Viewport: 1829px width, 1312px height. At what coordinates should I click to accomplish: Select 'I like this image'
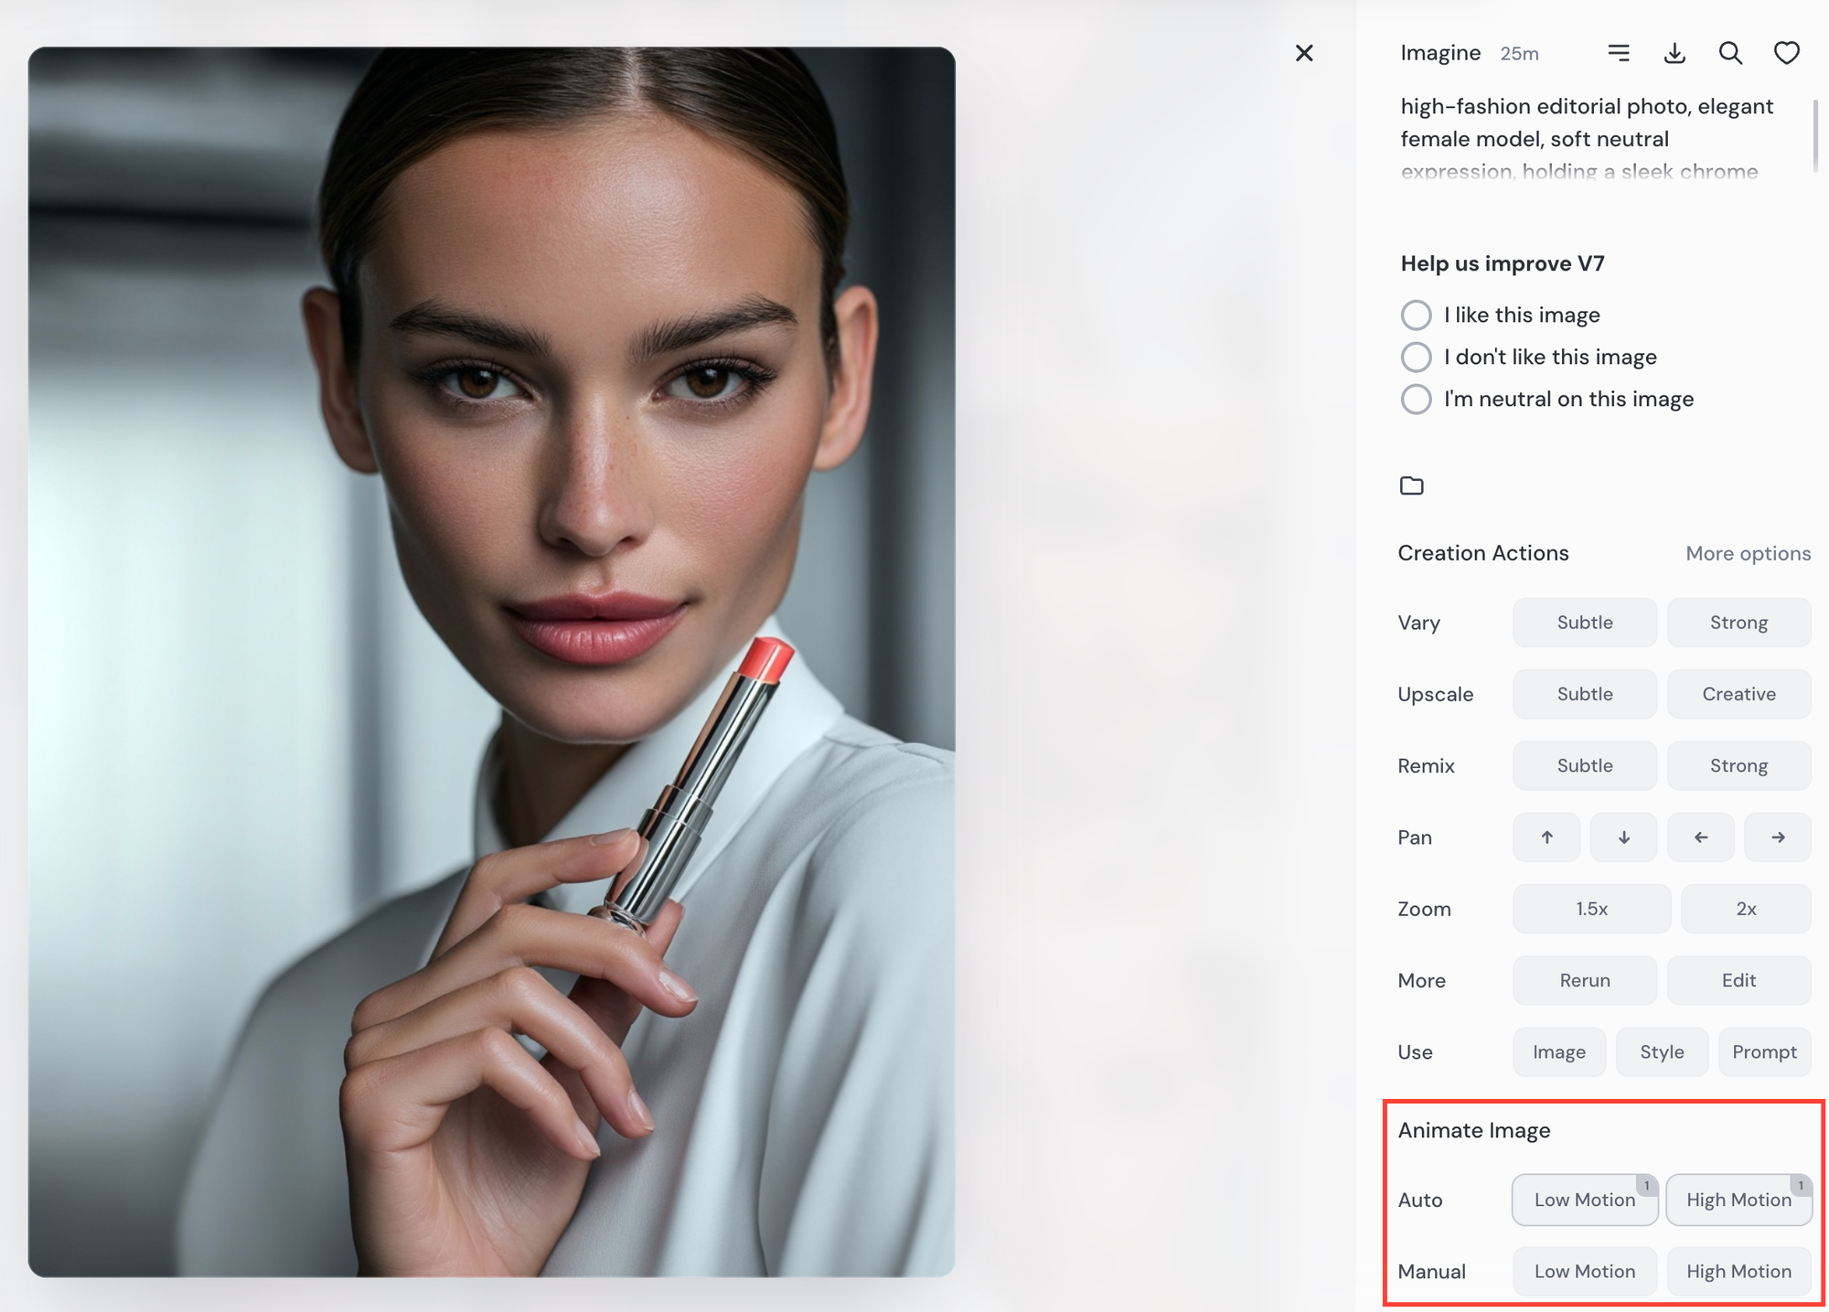[x=1417, y=315]
